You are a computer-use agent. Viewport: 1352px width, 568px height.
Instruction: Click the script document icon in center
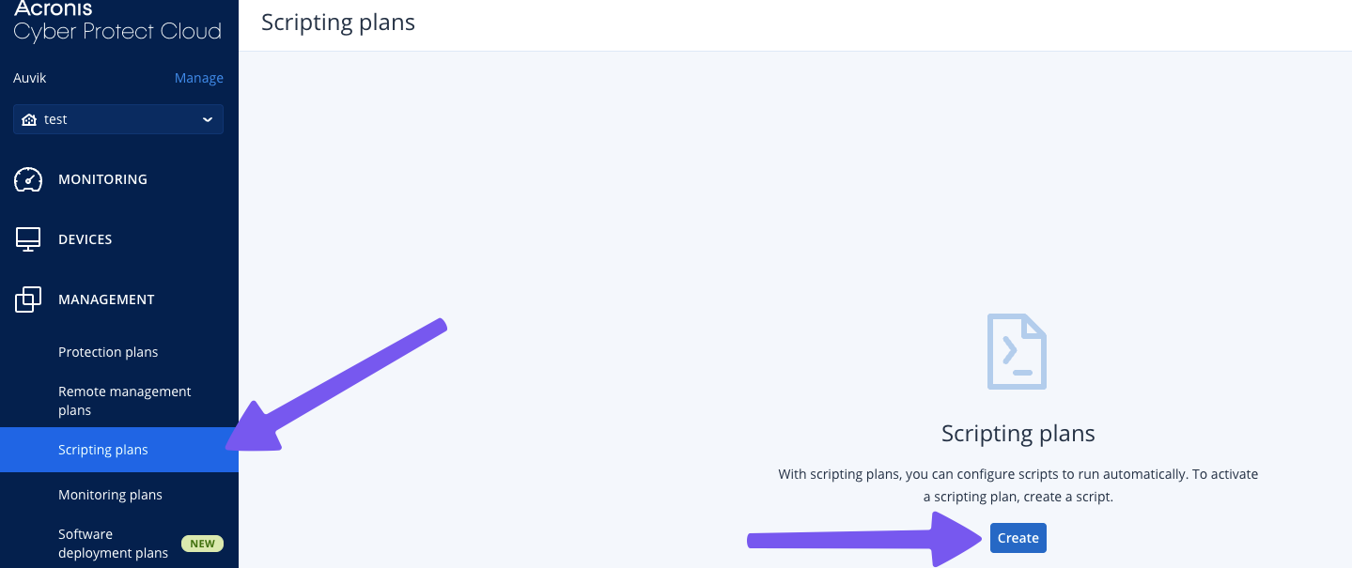point(1017,352)
